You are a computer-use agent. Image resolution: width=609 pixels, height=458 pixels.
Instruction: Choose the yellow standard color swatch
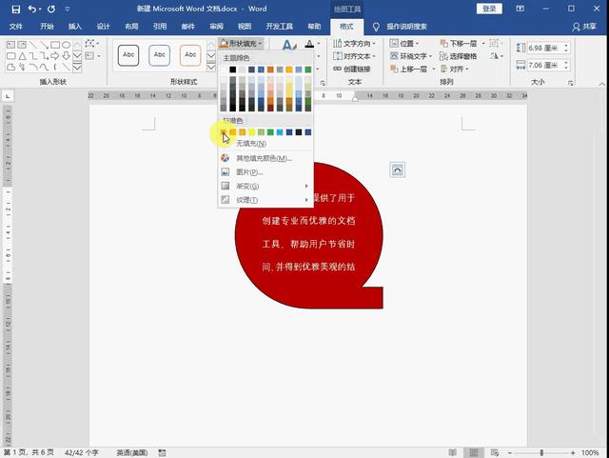[251, 132]
